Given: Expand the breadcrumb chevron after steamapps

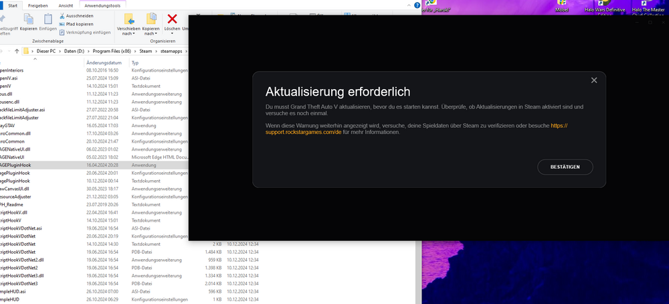Looking at the screenshot, I should [x=186, y=52].
